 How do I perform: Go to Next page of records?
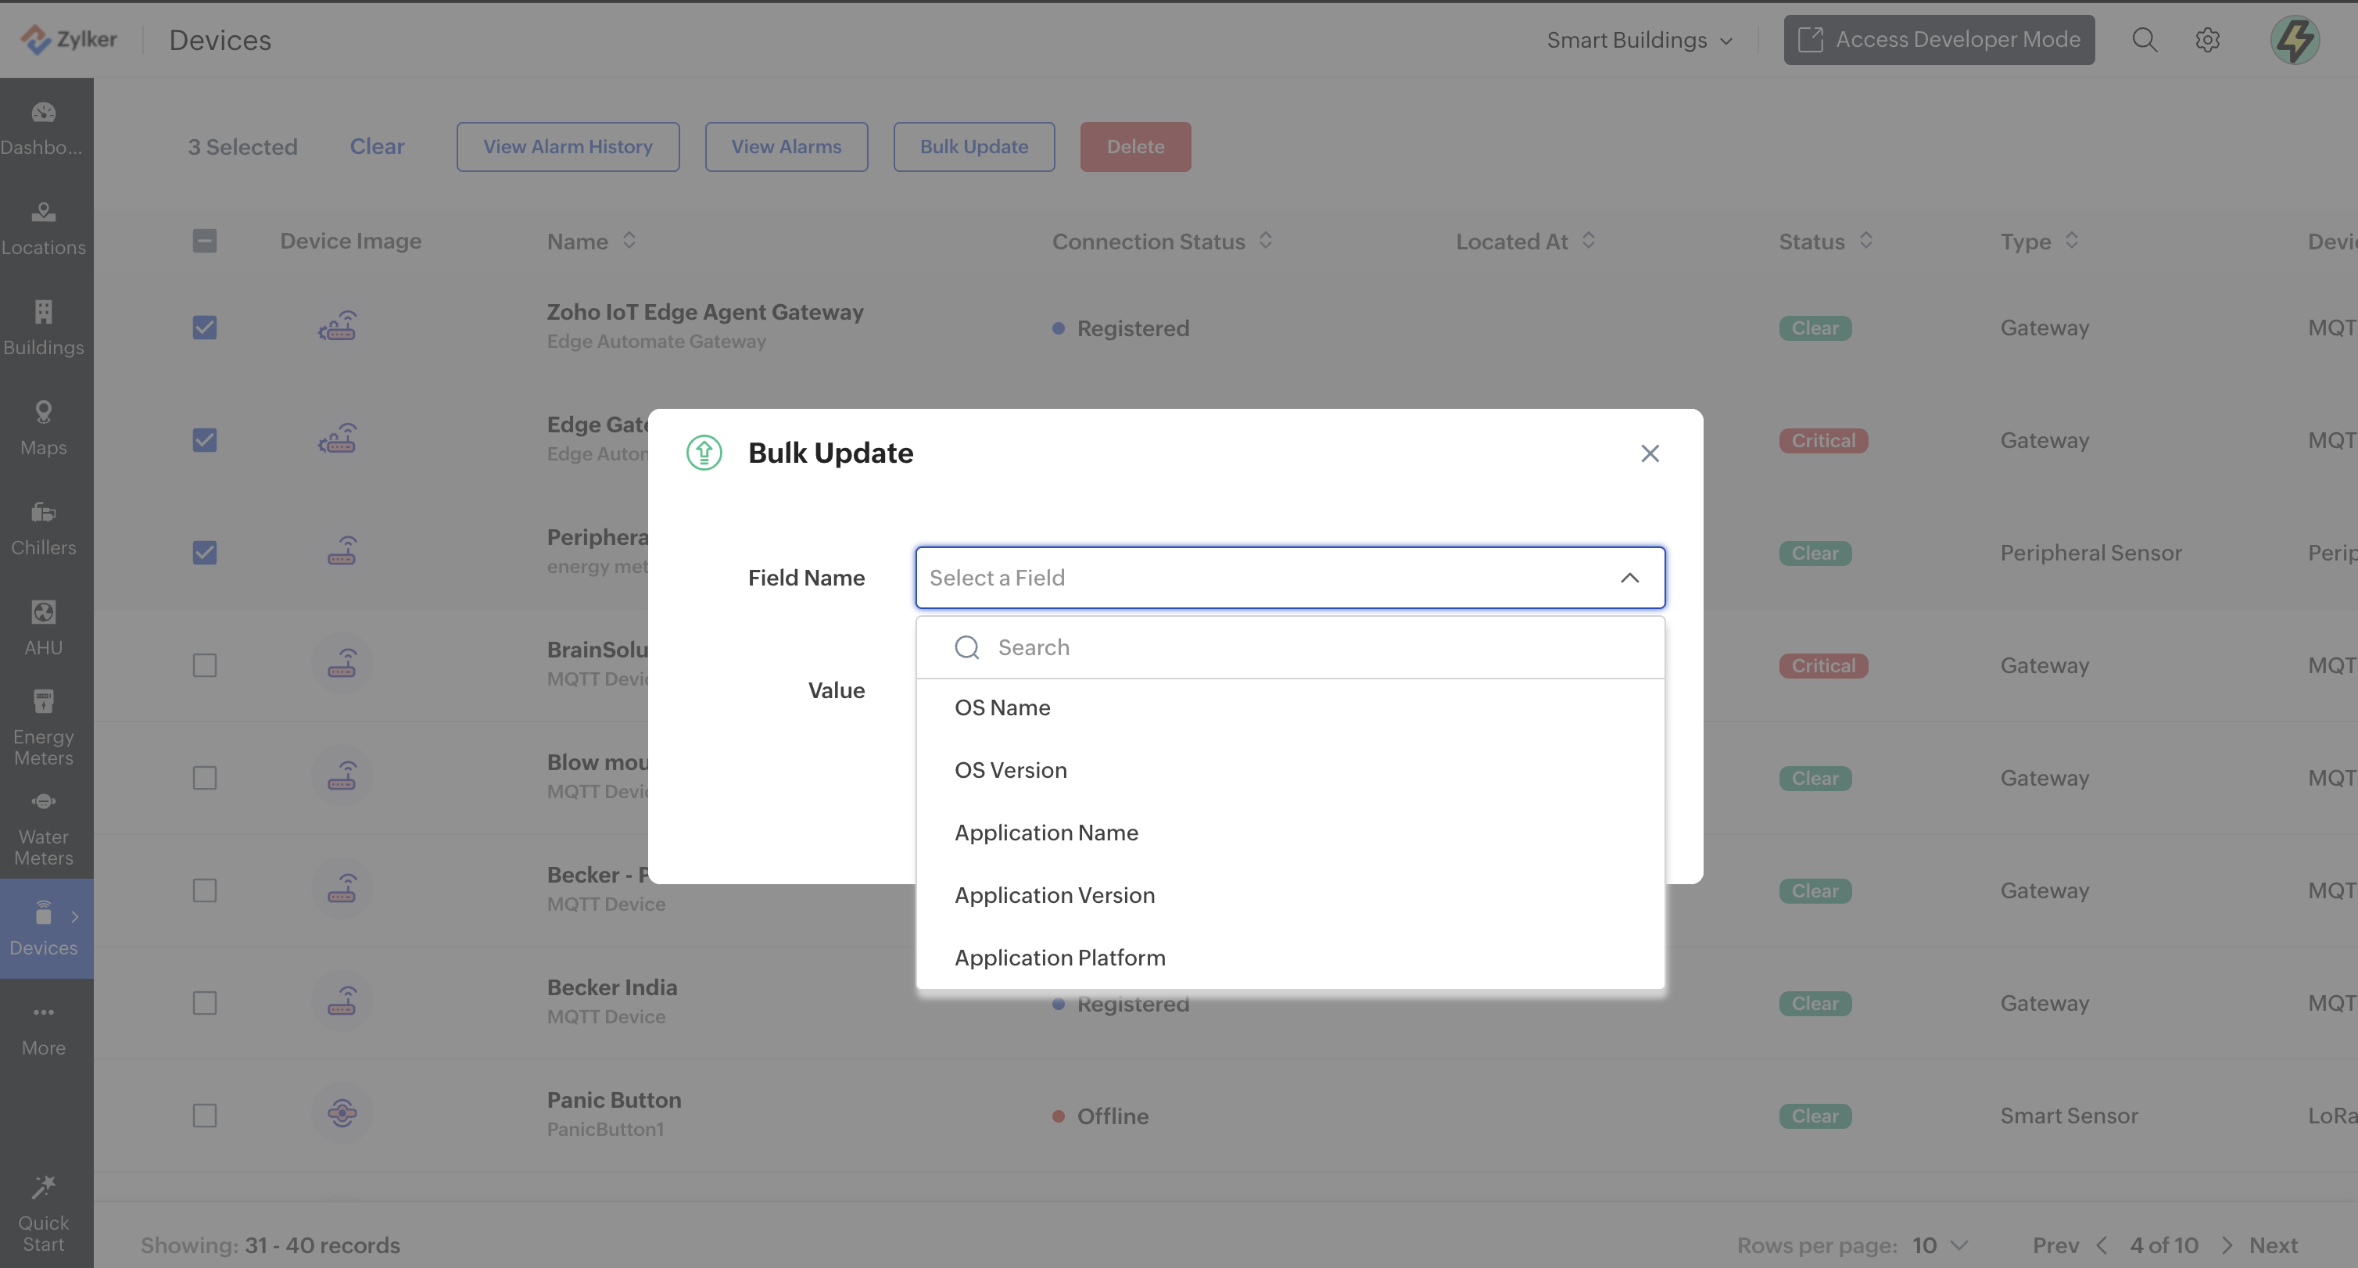point(2272,1245)
